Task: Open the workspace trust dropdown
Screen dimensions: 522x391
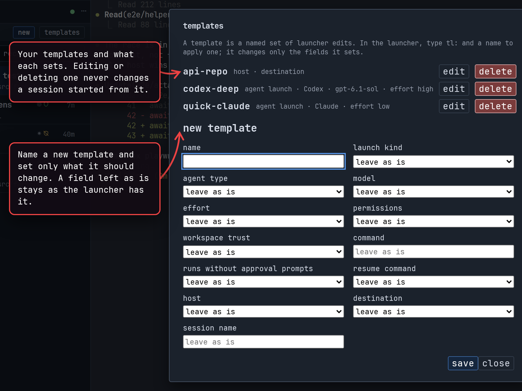Action: click(x=264, y=252)
